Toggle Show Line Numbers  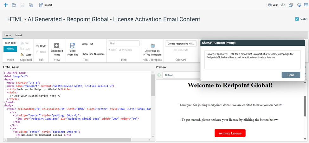[x=93, y=54]
